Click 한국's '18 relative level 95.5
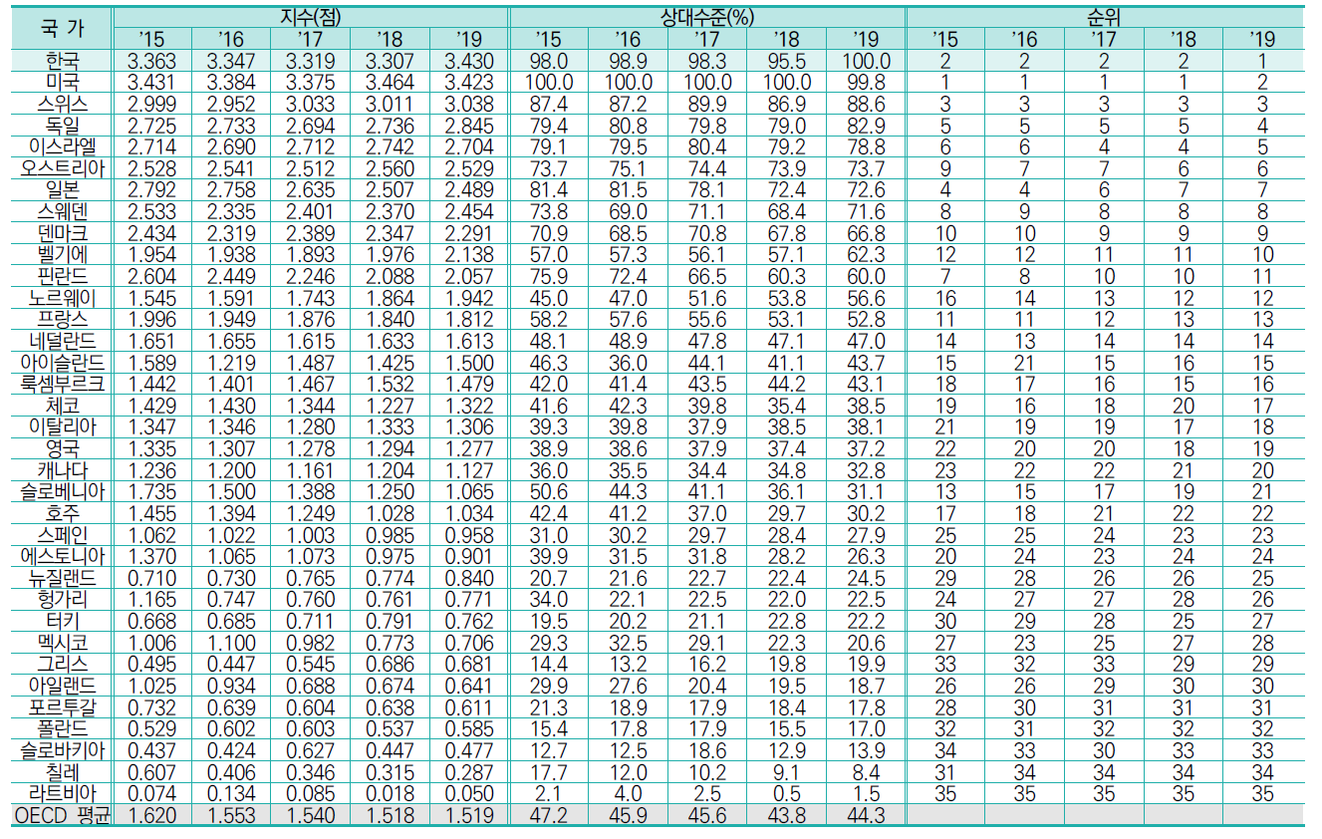The width and height of the screenshot is (1322, 839). pyautogui.click(x=786, y=60)
